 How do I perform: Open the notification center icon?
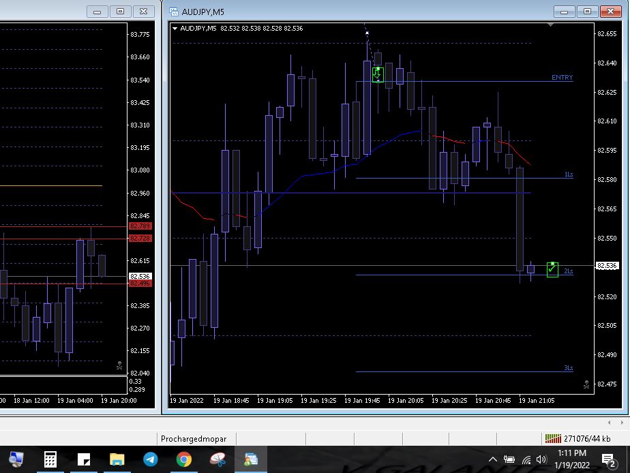pyautogui.click(x=607, y=460)
